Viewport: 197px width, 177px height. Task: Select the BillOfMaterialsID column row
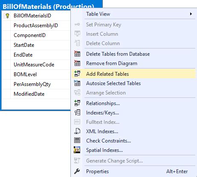tap(36, 16)
